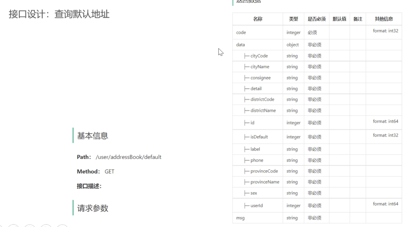
Task: Click the 请求参数 section heading
Action: tap(93, 208)
